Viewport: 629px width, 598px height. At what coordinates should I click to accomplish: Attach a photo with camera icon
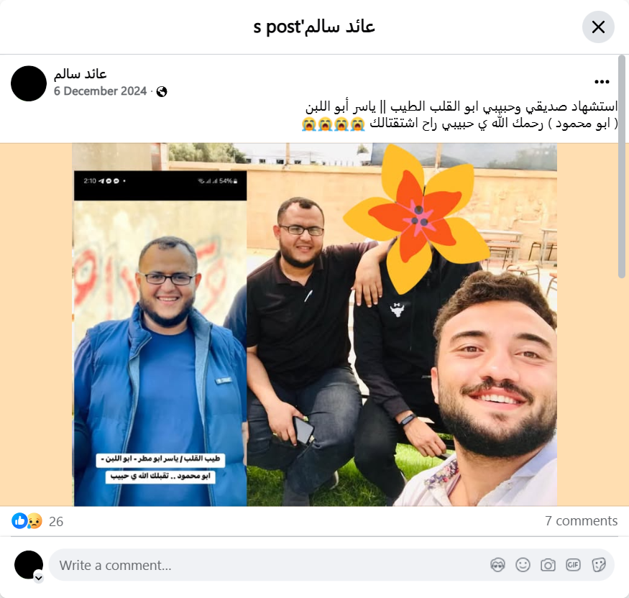548,565
